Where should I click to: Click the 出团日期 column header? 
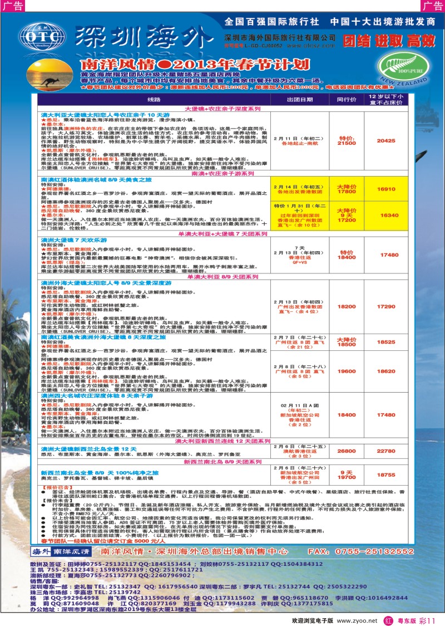pos(300,99)
